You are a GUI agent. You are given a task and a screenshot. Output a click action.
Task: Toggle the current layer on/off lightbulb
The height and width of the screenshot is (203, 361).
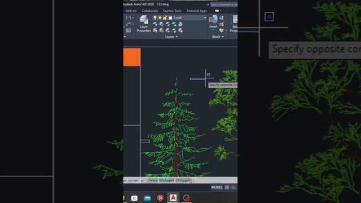(155, 17)
